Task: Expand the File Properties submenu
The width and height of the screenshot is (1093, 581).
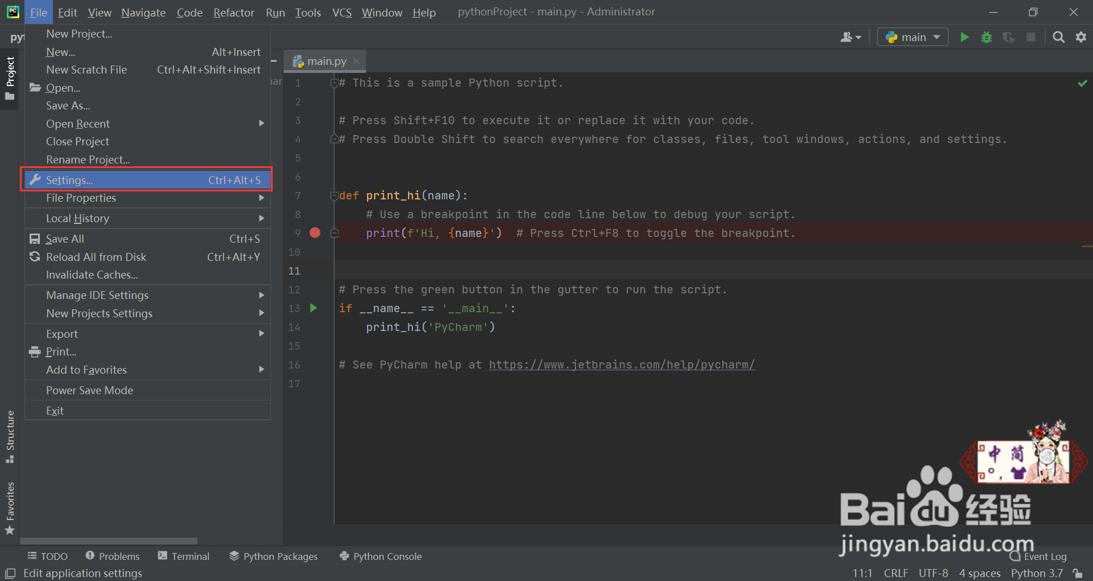Action: 147,198
